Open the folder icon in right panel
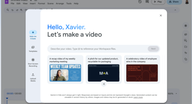Screen dimensions: 192x104 185,47
